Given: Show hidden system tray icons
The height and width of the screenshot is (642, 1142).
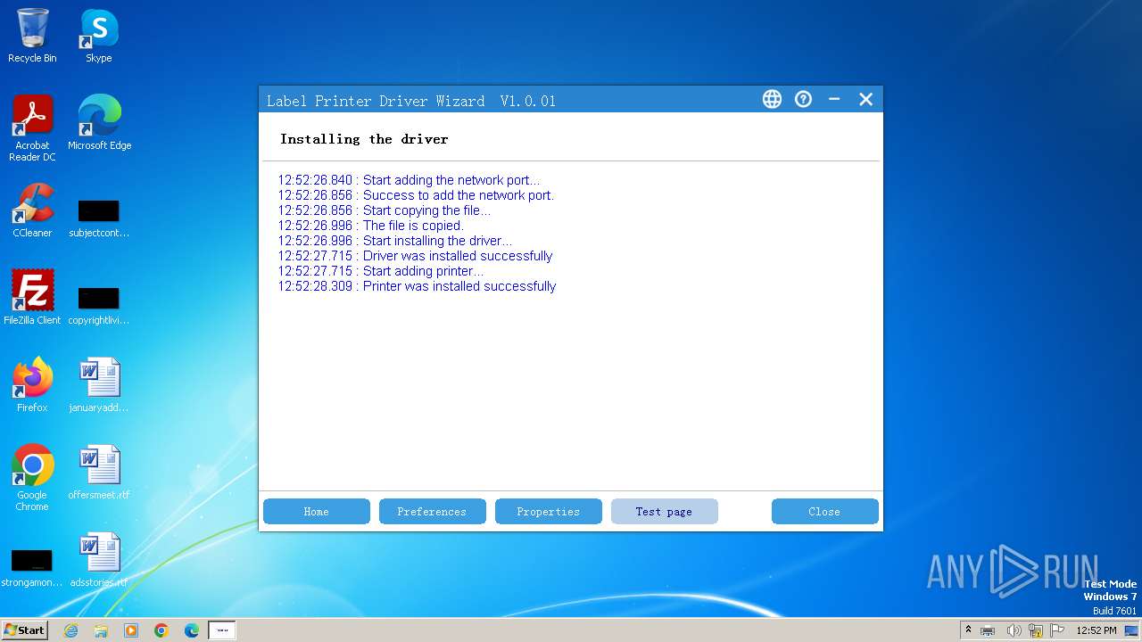Looking at the screenshot, I should click(968, 630).
